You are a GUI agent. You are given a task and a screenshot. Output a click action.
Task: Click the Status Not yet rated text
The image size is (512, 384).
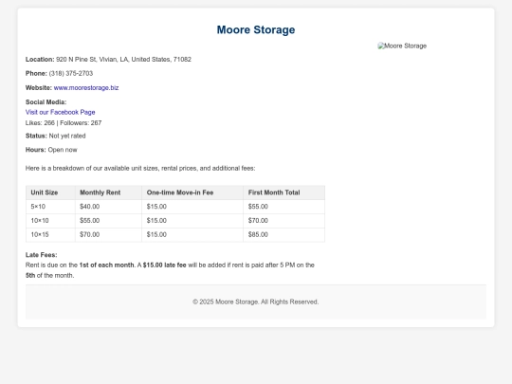[x=56, y=136]
